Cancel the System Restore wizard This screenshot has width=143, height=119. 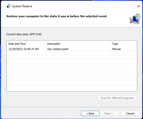[130, 113]
